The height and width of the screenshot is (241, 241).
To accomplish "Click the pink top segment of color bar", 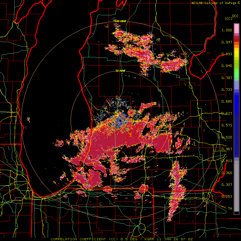I will coord(236,28).
